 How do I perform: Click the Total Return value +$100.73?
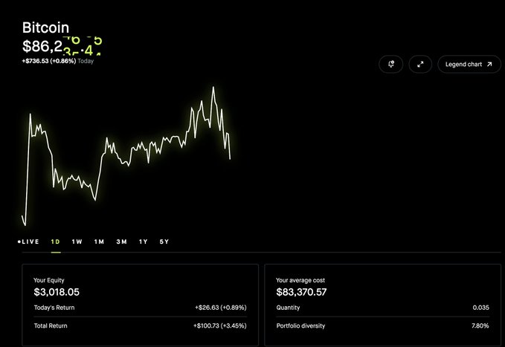220,325
